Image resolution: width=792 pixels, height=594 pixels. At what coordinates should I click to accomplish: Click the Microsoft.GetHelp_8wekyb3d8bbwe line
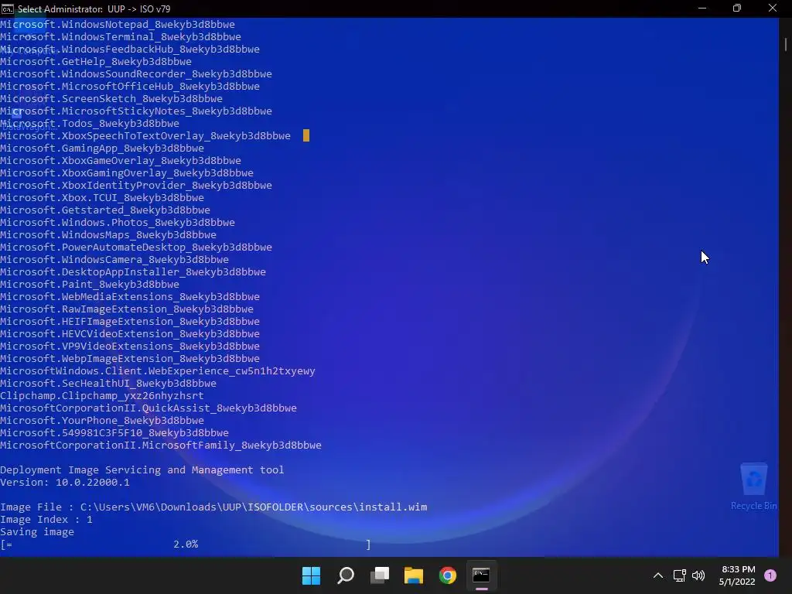[95, 62]
